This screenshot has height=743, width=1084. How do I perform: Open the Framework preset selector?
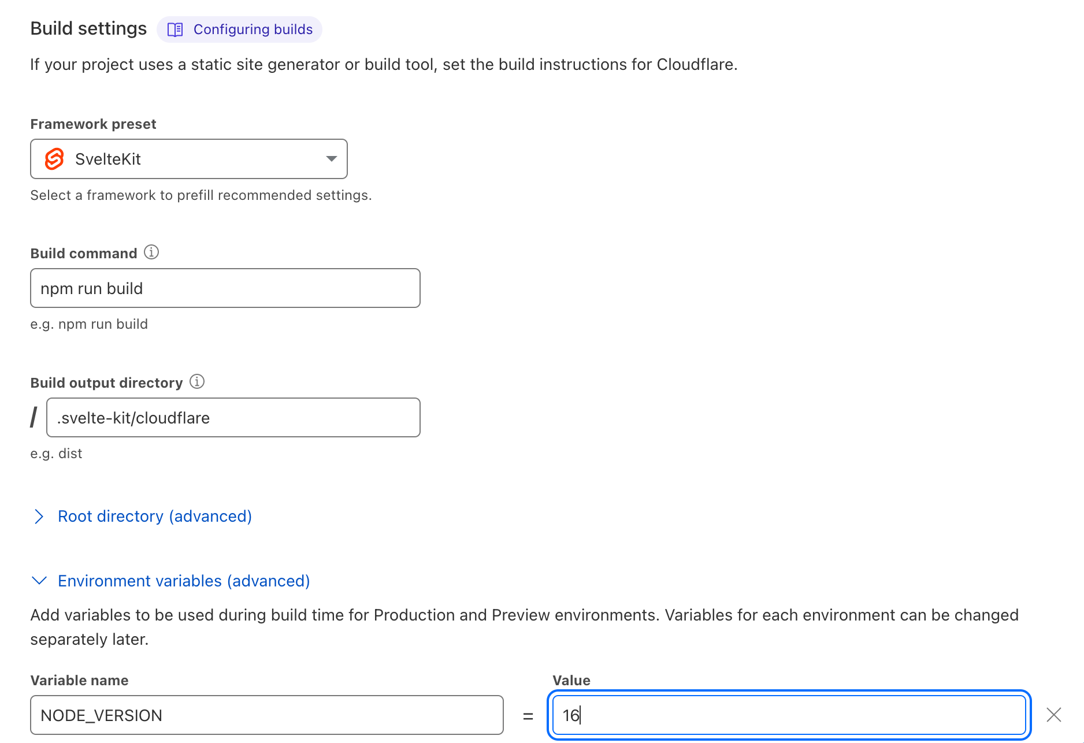pyautogui.click(x=188, y=159)
